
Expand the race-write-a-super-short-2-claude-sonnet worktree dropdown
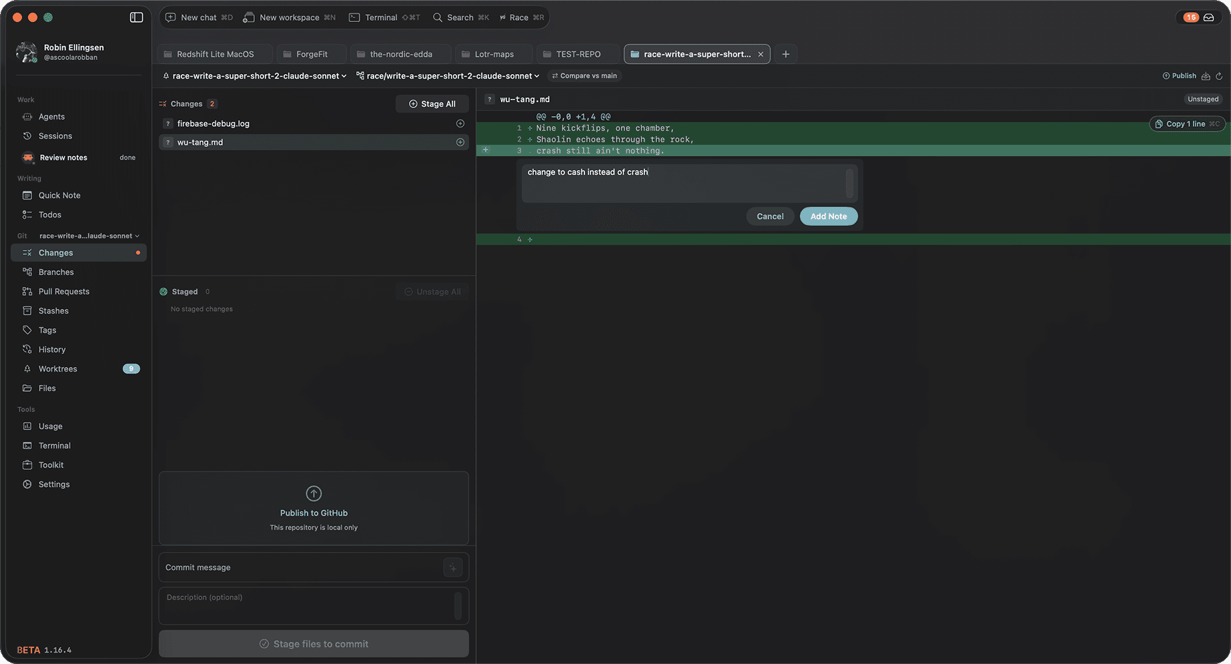[x=255, y=76]
